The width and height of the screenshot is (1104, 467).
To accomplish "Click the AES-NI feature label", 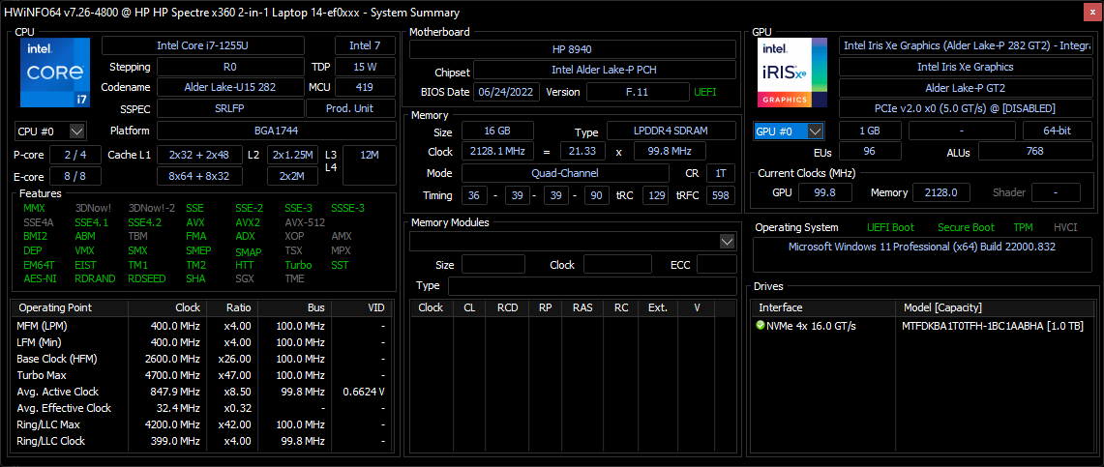I will click(38, 278).
